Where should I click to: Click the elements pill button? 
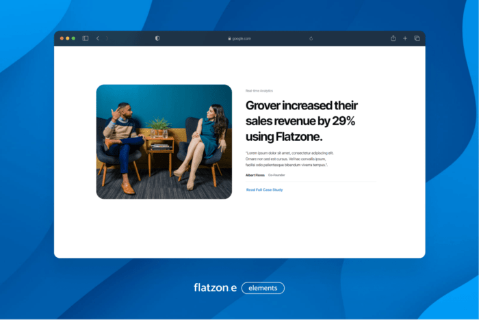pyautogui.click(x=263, y=288)
